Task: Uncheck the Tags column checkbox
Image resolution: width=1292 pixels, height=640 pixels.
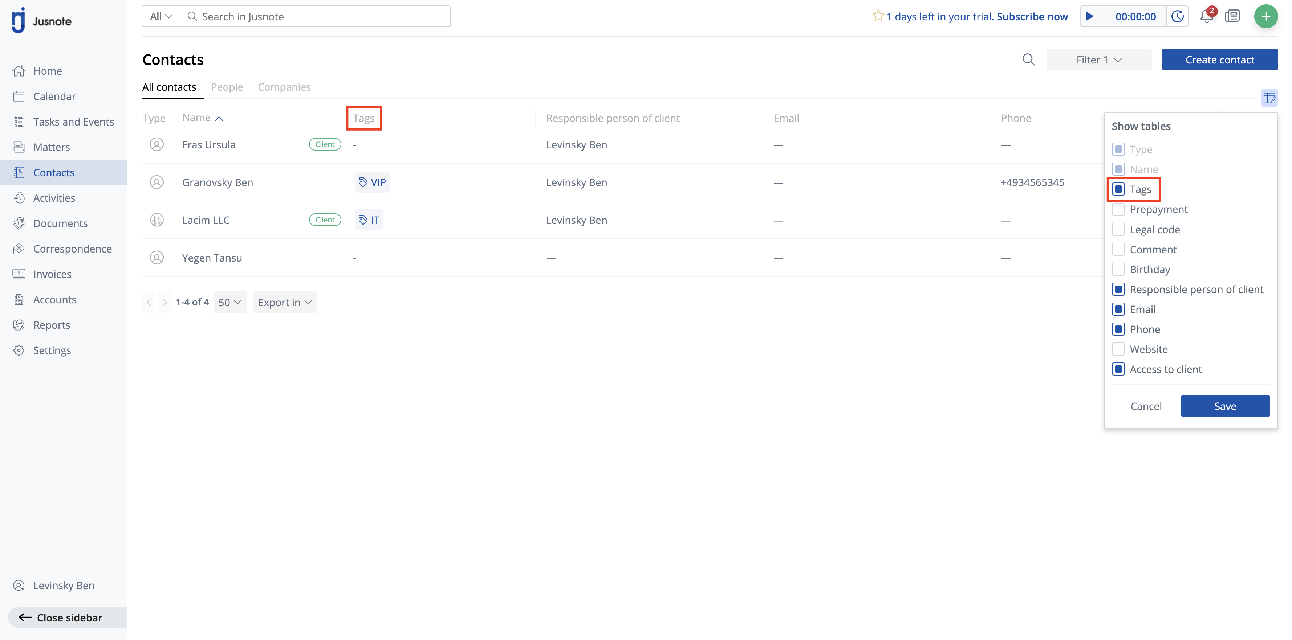Action: (1118, 189)
